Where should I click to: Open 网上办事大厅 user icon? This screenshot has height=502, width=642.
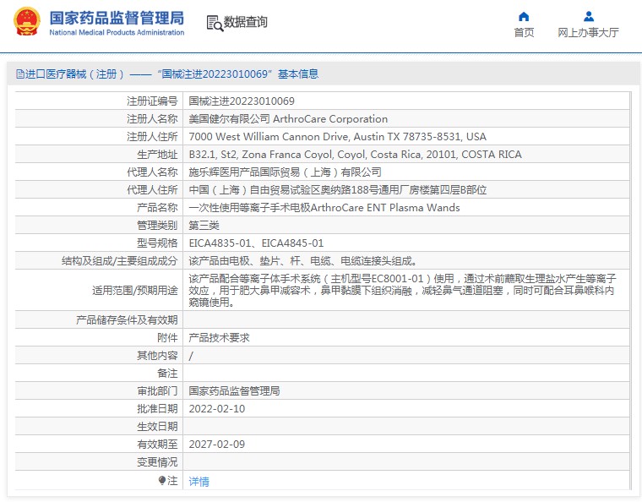pos(589,16)
